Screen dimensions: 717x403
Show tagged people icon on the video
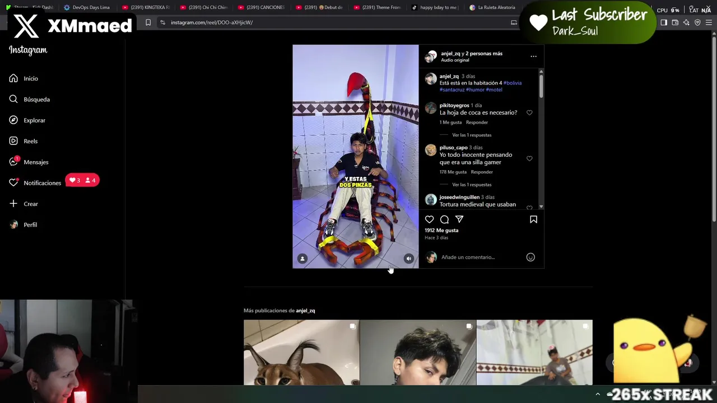point(302,259)
